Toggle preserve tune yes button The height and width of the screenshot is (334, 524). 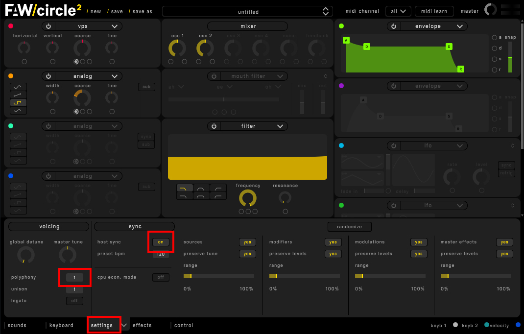tap(247, 254)
